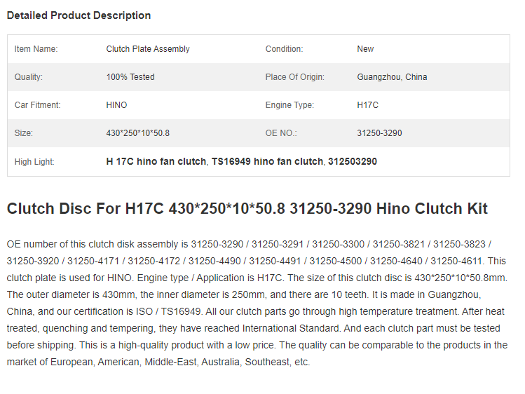Screen dimensions: 525x394
Task: Click the 'Car Fitment:' label
Action: pyautogui.click(x=38, y=105)
